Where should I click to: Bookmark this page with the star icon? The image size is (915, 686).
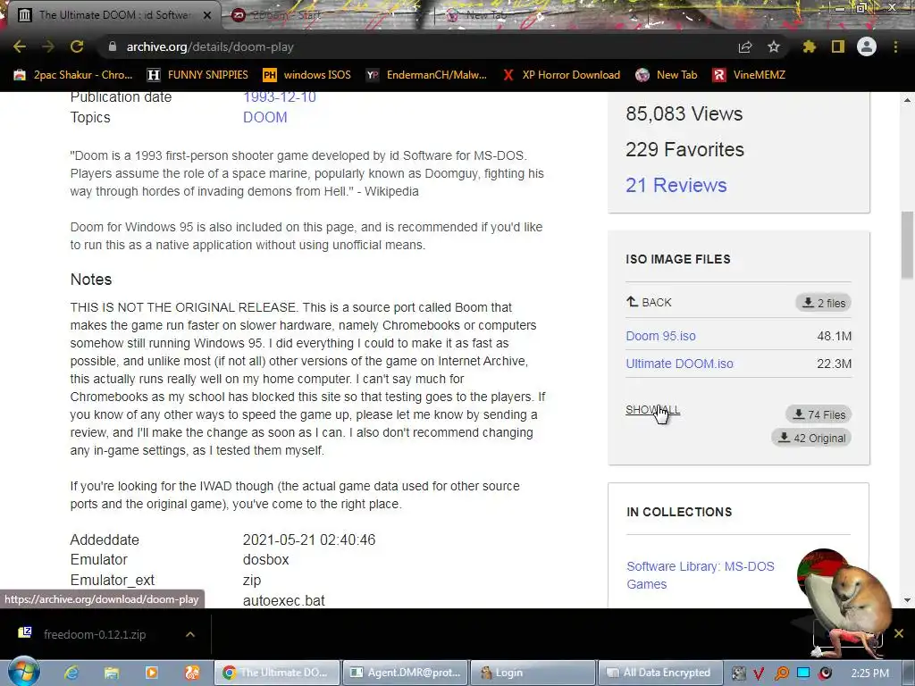tap(774, 46)
